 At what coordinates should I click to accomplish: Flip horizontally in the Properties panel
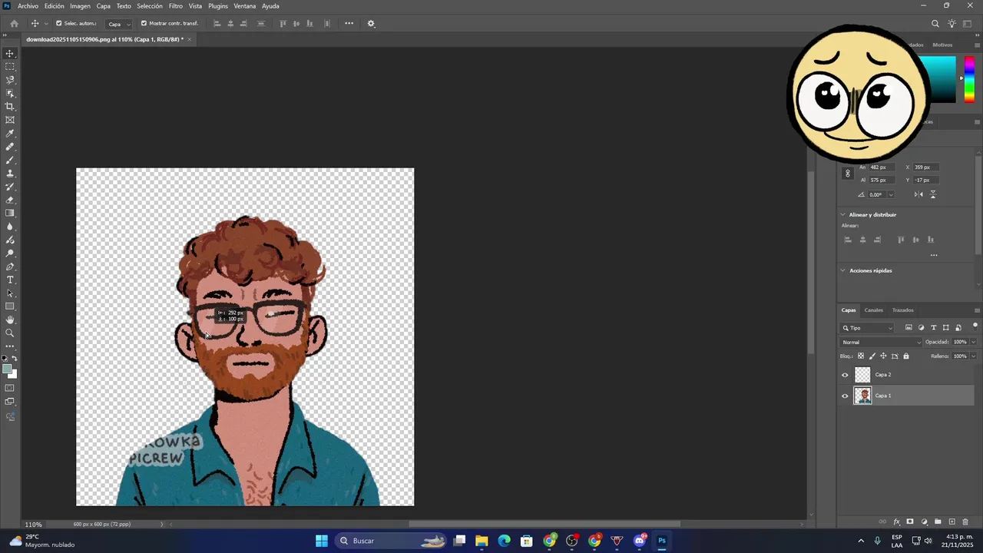[918, 194]
